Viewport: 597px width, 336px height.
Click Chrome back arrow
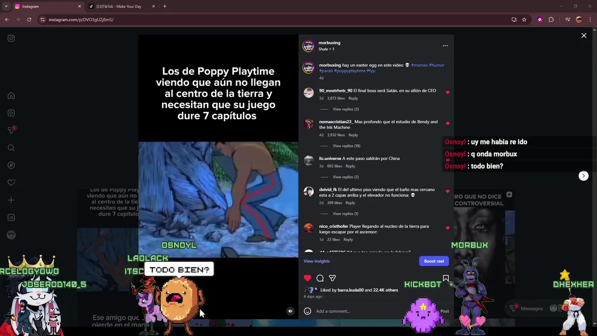[x=7, y=20]
